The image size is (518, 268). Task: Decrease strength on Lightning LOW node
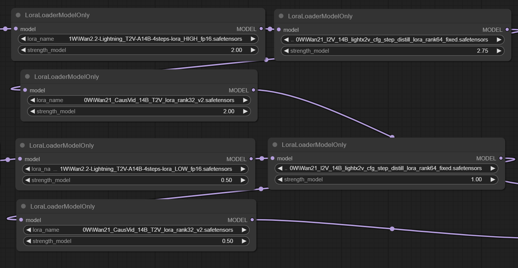tap(28, 180)
